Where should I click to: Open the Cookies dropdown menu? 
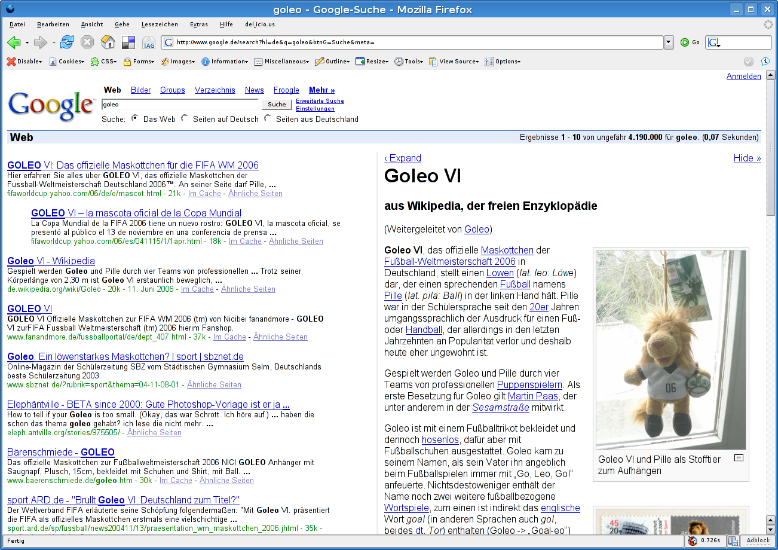click(66, 62)
